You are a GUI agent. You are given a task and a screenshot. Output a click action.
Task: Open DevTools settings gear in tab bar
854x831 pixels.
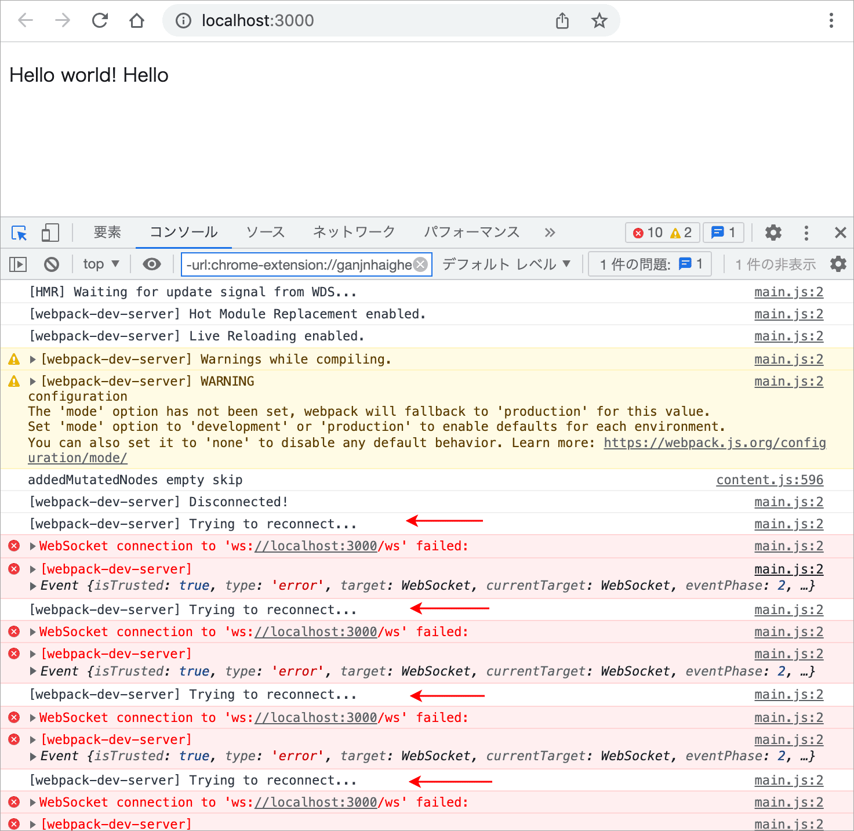tap(773, 233)
